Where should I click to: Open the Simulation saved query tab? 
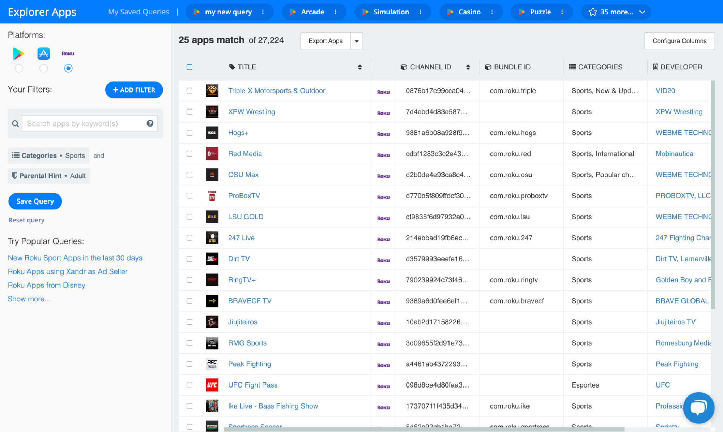[391, 12]
